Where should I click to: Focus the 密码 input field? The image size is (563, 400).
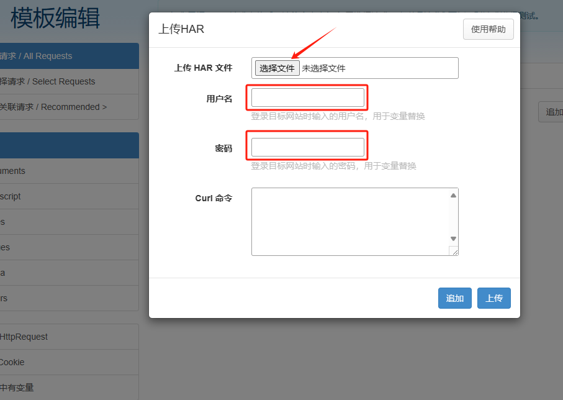pos(307,147)
